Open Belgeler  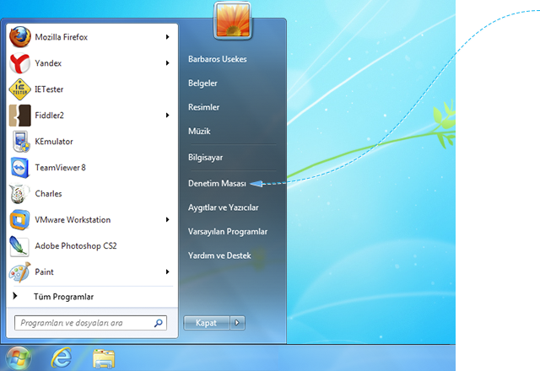click(202, 83)
